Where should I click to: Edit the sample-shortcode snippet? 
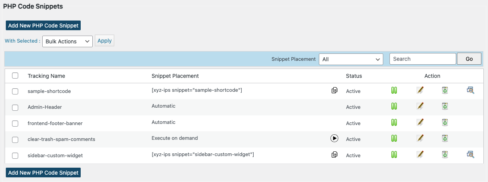(x=420, y=90)
